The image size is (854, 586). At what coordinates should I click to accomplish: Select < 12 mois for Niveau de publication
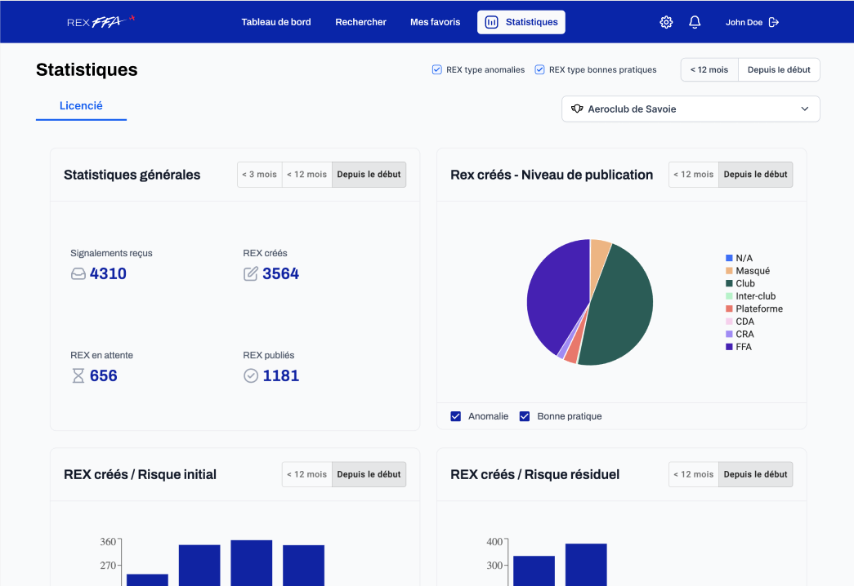pyautogui.click(x=693, y=175)
